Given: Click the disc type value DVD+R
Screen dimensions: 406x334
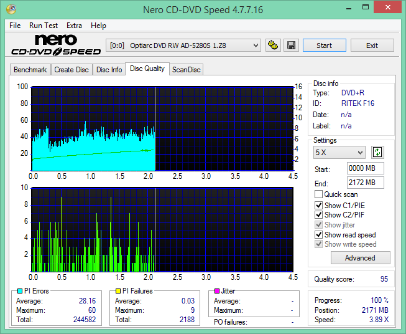Looking at the screenshot, I should point(353,93).
